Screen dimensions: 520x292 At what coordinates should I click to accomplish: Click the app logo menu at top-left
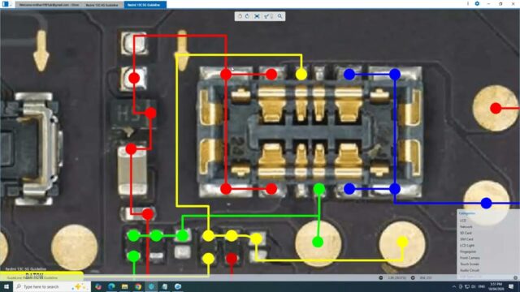6,4
